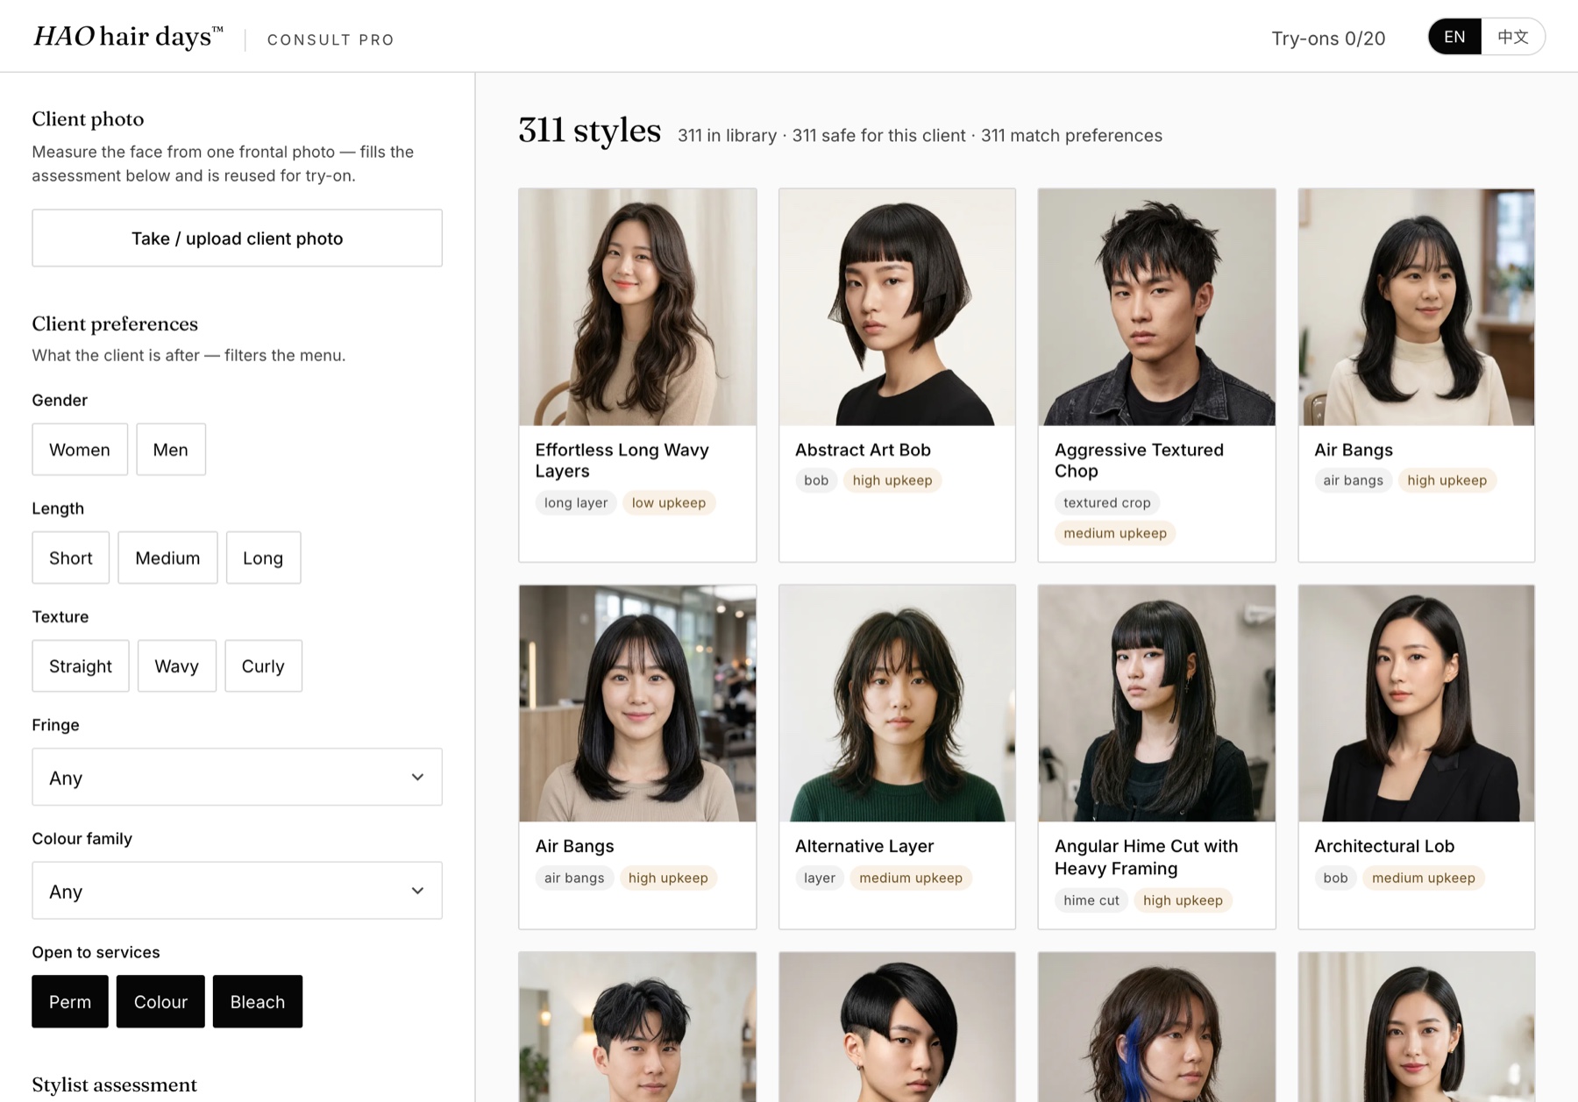Click the 'layer' tag on Alternative Layer
The width and height of the screenshot is (1578, 1102).
coord(820,878)
